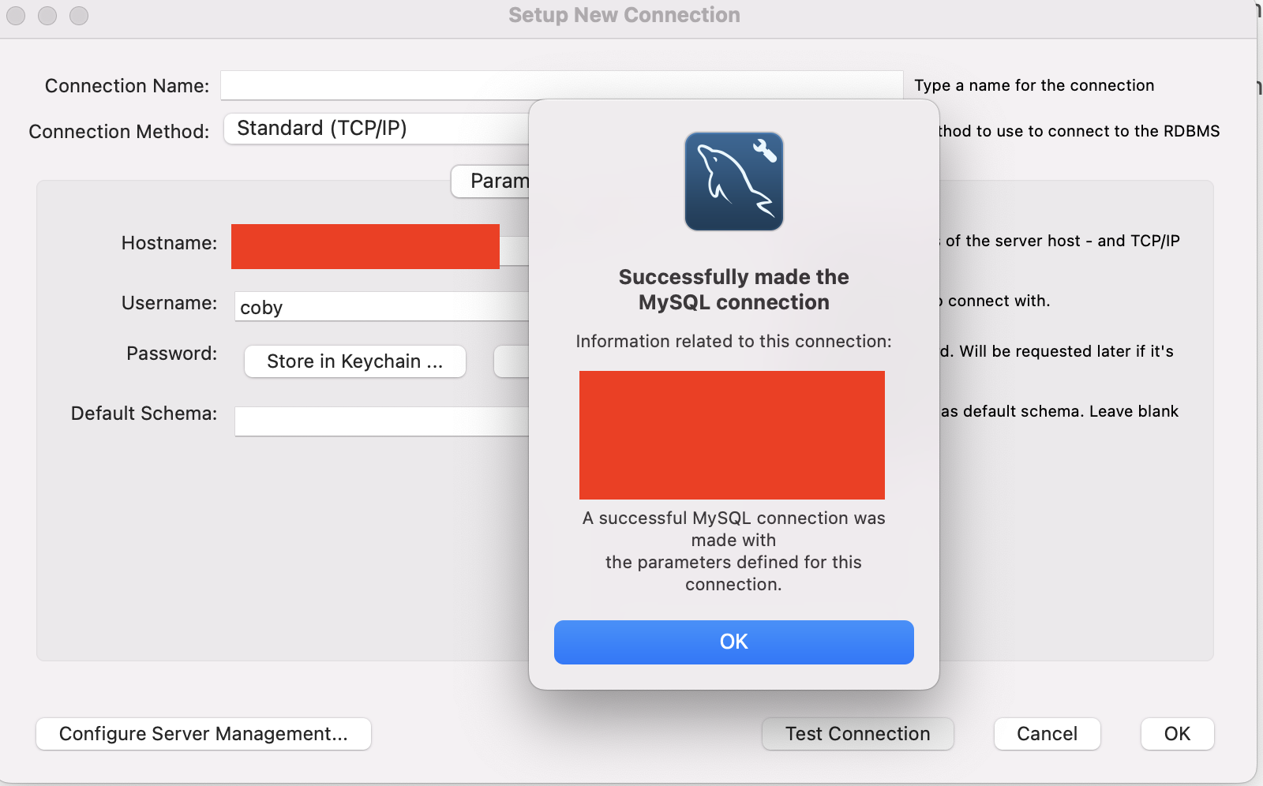Click "Information related to this connection:" text
Viewport: 1263px width, 786px height.
[x=733, y=341]
